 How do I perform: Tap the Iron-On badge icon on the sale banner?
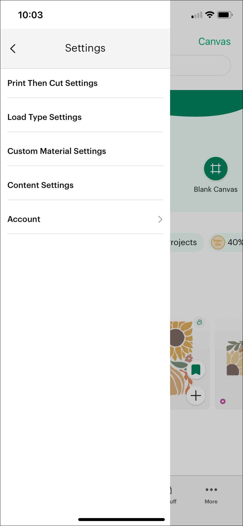point(218,242)
